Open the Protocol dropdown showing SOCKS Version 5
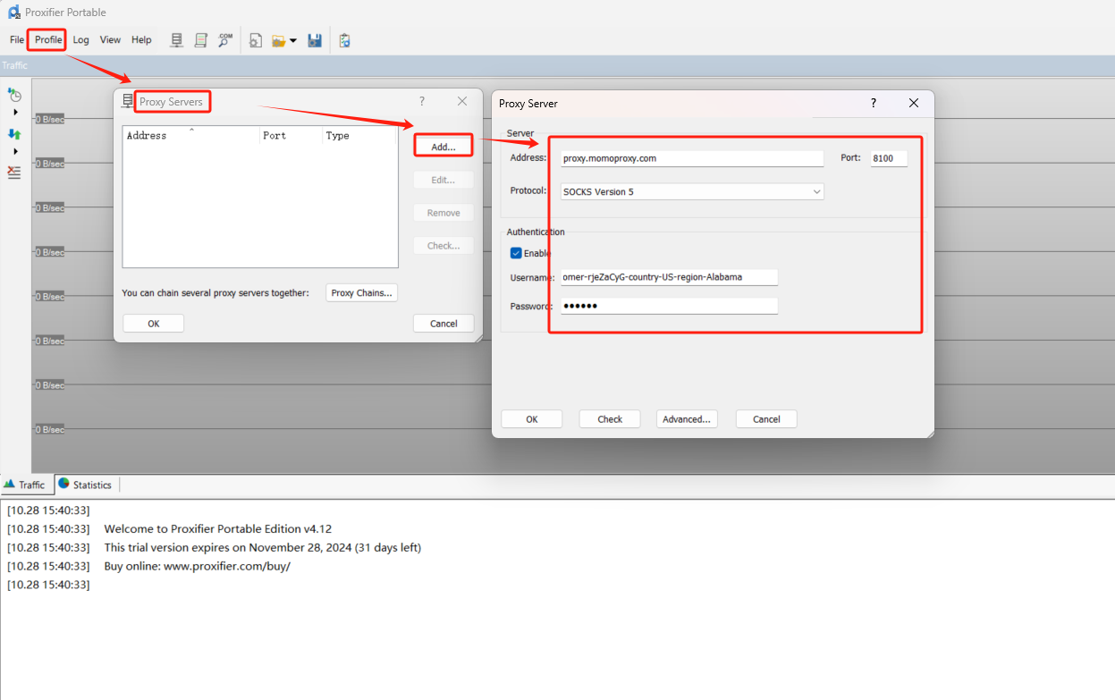This screenshot has width=1115, height=700. pyautogui.click(x=692, y=191)
